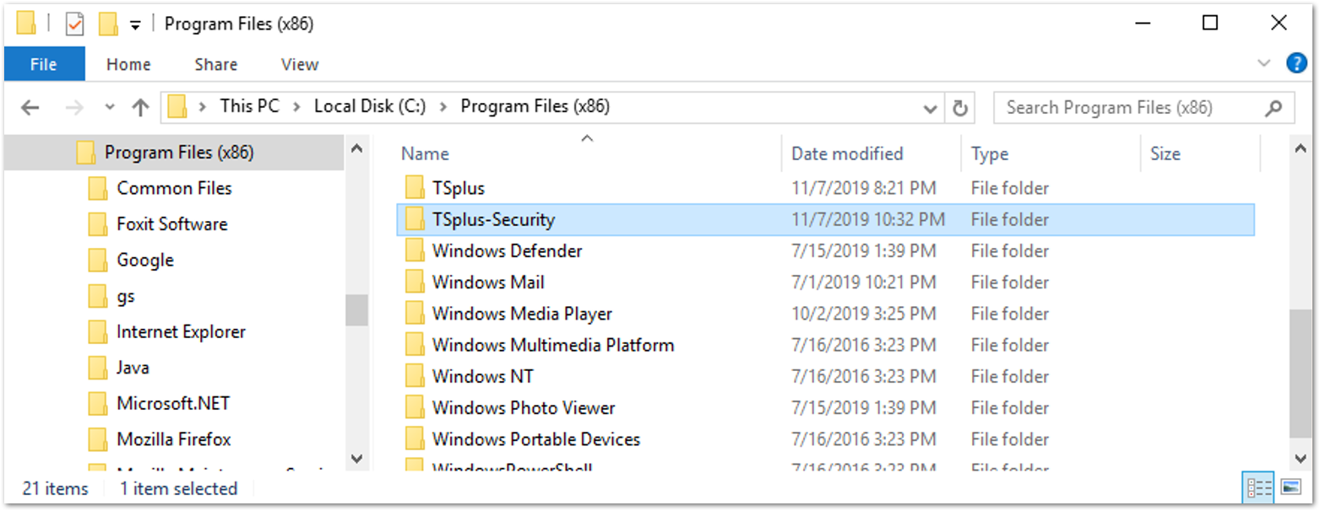The height and width of the screenshot is (511, 1320).
Task: Keep Details view selected in status bar
Action: 1258,487
